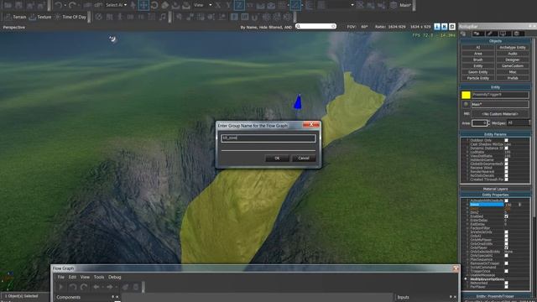Open the MinSpec dropdown
The image size is (537, 302).
pyautogui.click(x=519, y=122)
